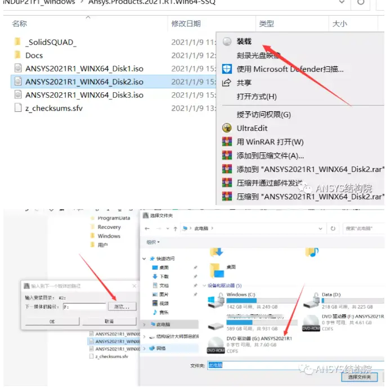The height and width of the screenshot is (389, 386).
Task: Click OK in media path dialog
Action: 52,322
